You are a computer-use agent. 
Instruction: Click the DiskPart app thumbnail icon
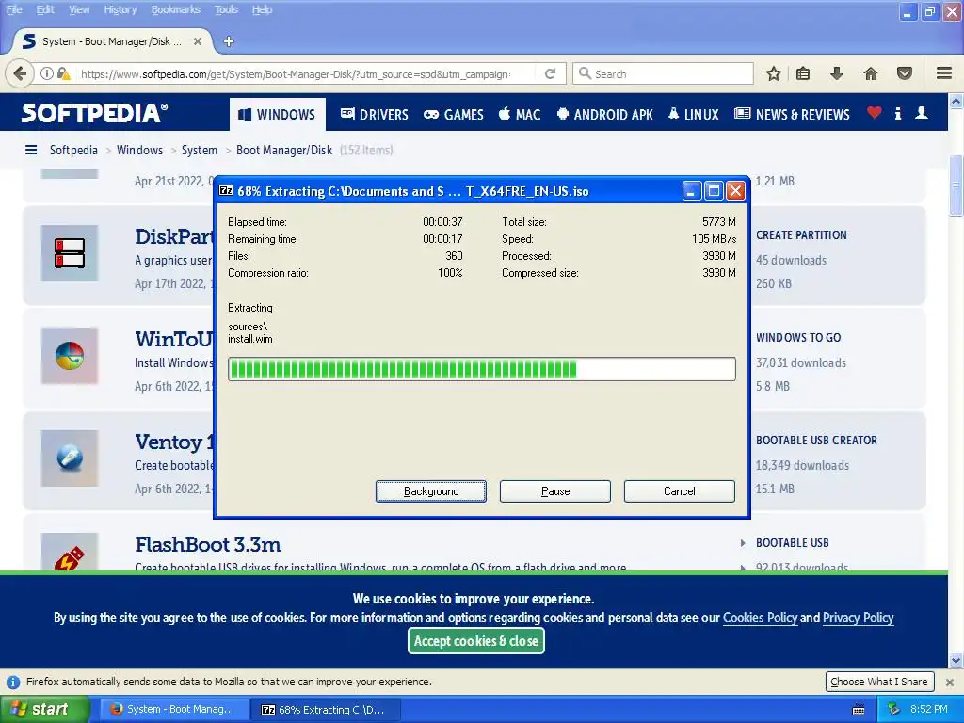tap(70, 253)
